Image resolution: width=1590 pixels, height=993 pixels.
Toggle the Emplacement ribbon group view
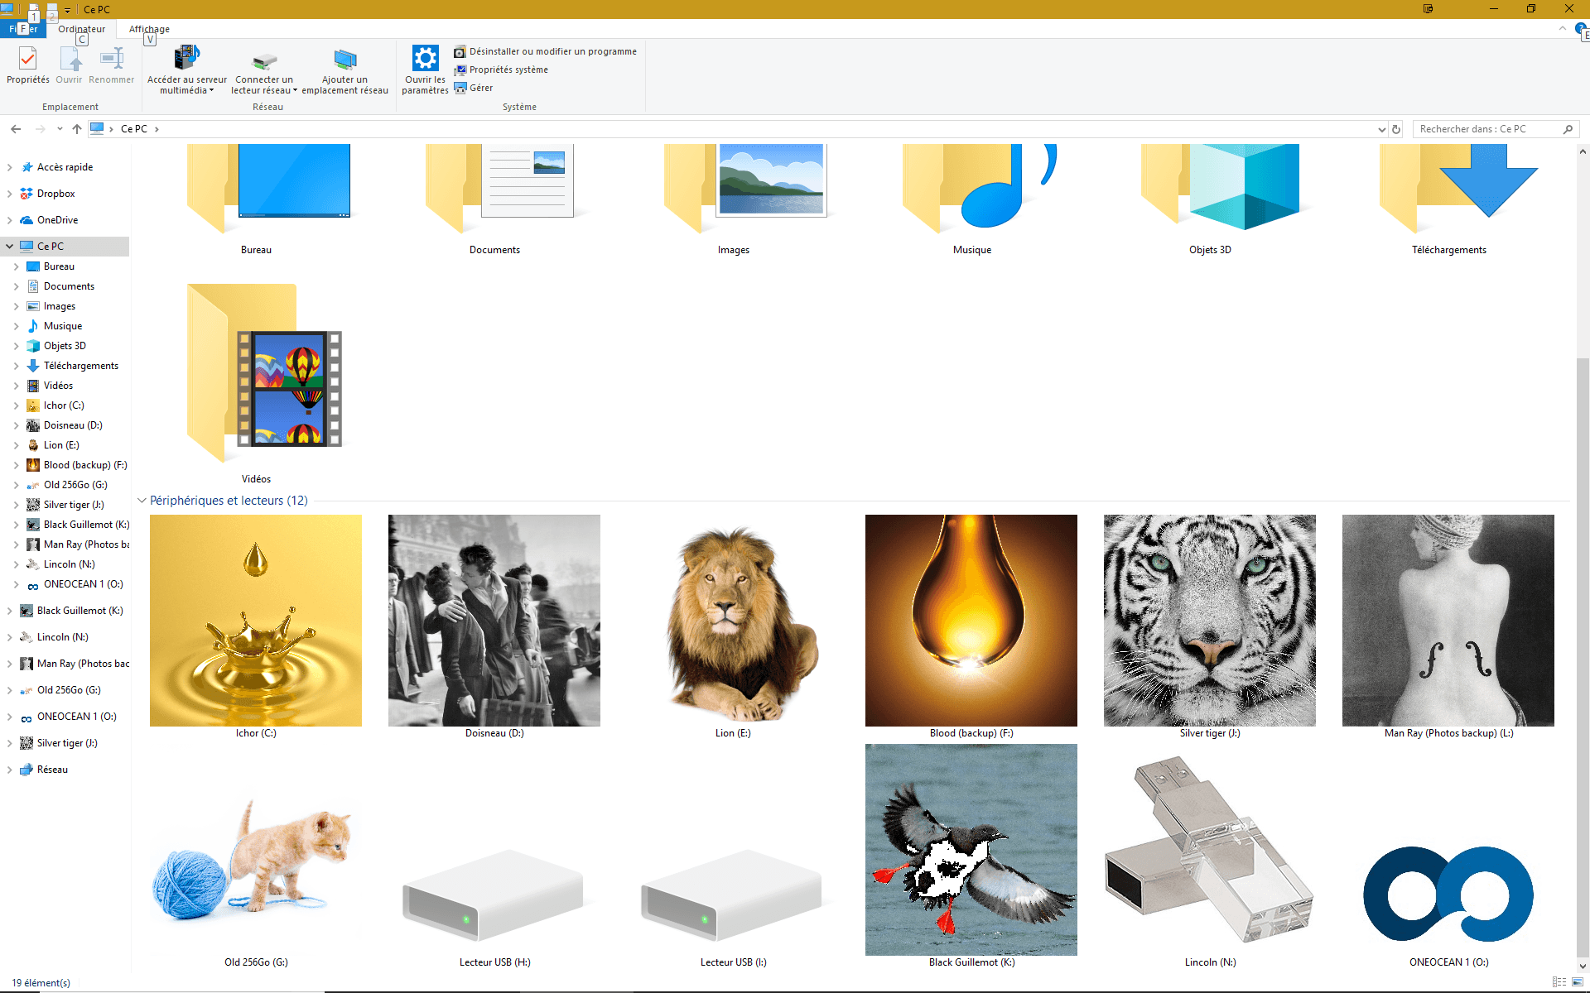pos(71,105)
